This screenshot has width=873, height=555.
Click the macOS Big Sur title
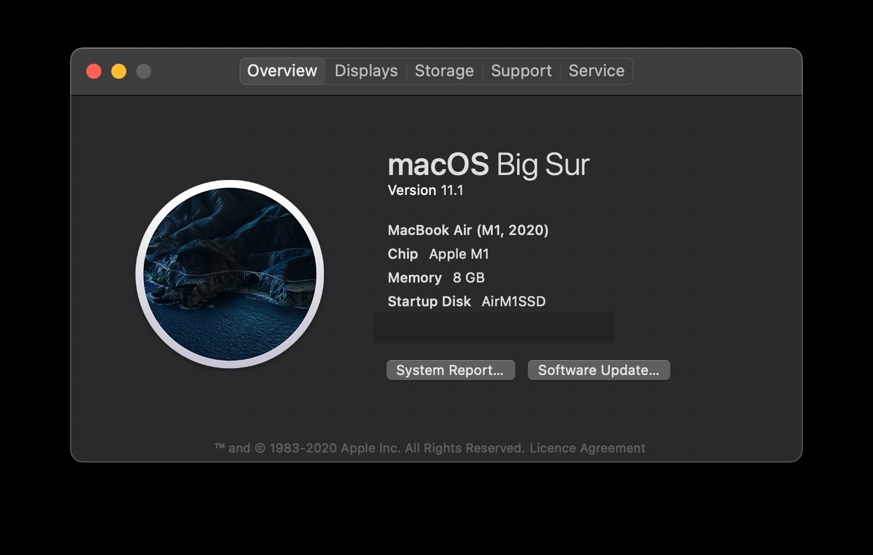coord(488,164)
